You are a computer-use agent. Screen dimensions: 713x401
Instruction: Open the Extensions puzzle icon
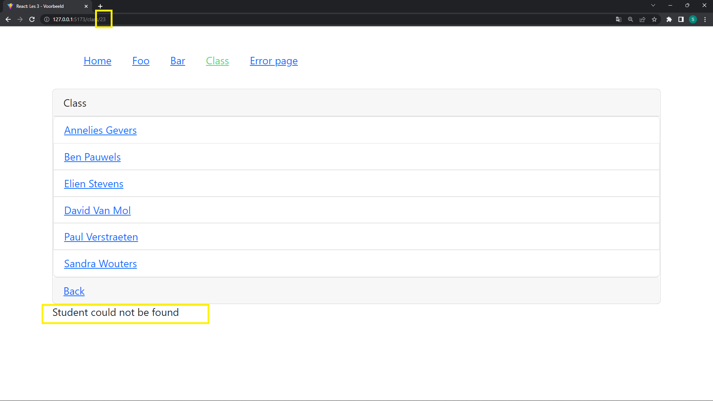(x=669, y=19)
